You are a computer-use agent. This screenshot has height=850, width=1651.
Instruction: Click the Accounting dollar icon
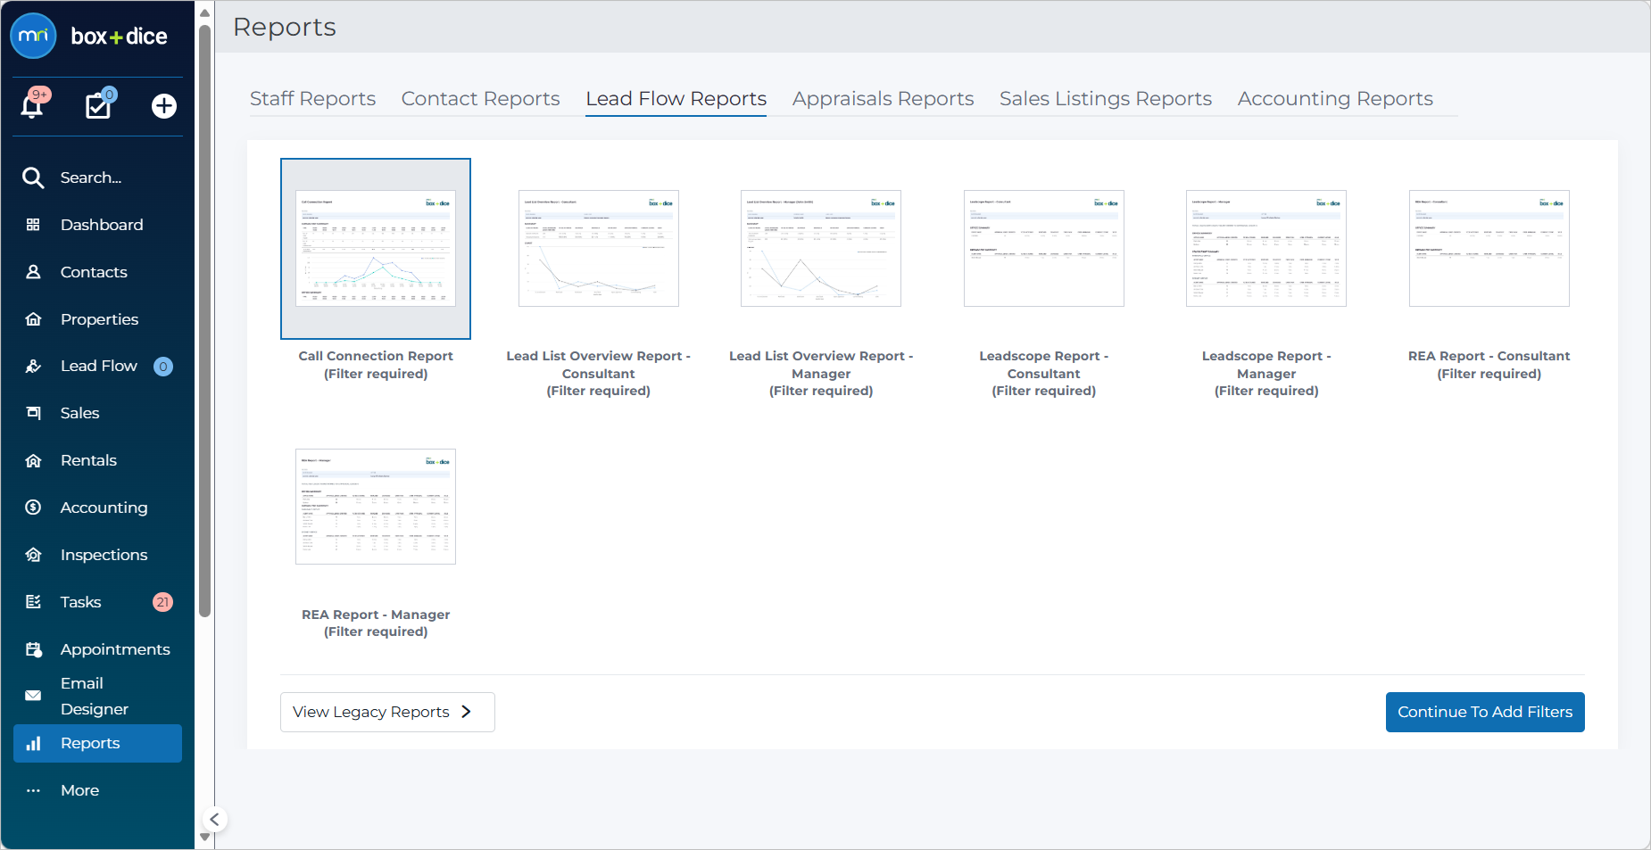click(x=33, y=508)
